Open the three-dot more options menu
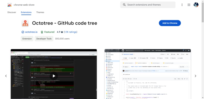 pyautogui.click(x=182, y=5)
